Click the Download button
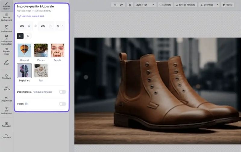 click(x=207, y=5)
